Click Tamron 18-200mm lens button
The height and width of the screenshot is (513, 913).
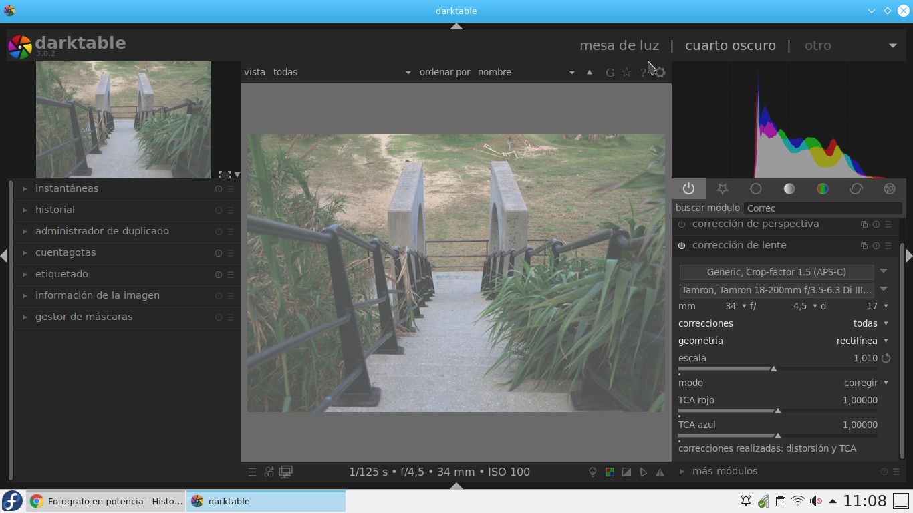(777, 290)
